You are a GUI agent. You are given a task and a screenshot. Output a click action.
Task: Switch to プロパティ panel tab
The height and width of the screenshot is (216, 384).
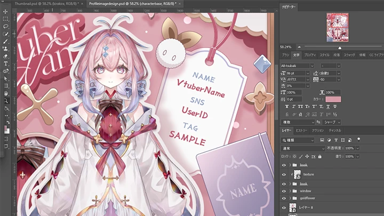310,55
